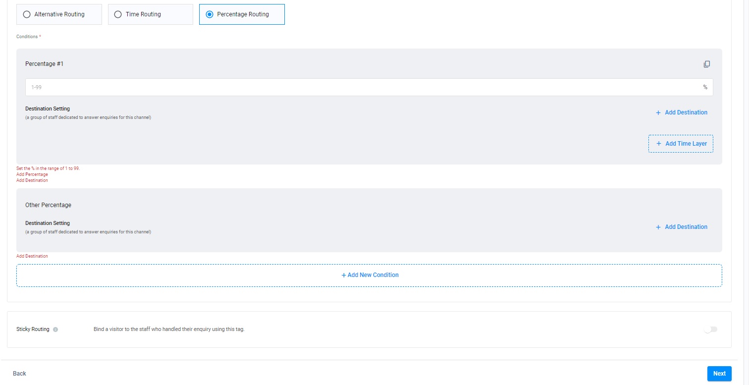The width and height of the screenshot is (749, 385).
Task: Click the 'Other Percentage' heading text
Action: (48, 205)
